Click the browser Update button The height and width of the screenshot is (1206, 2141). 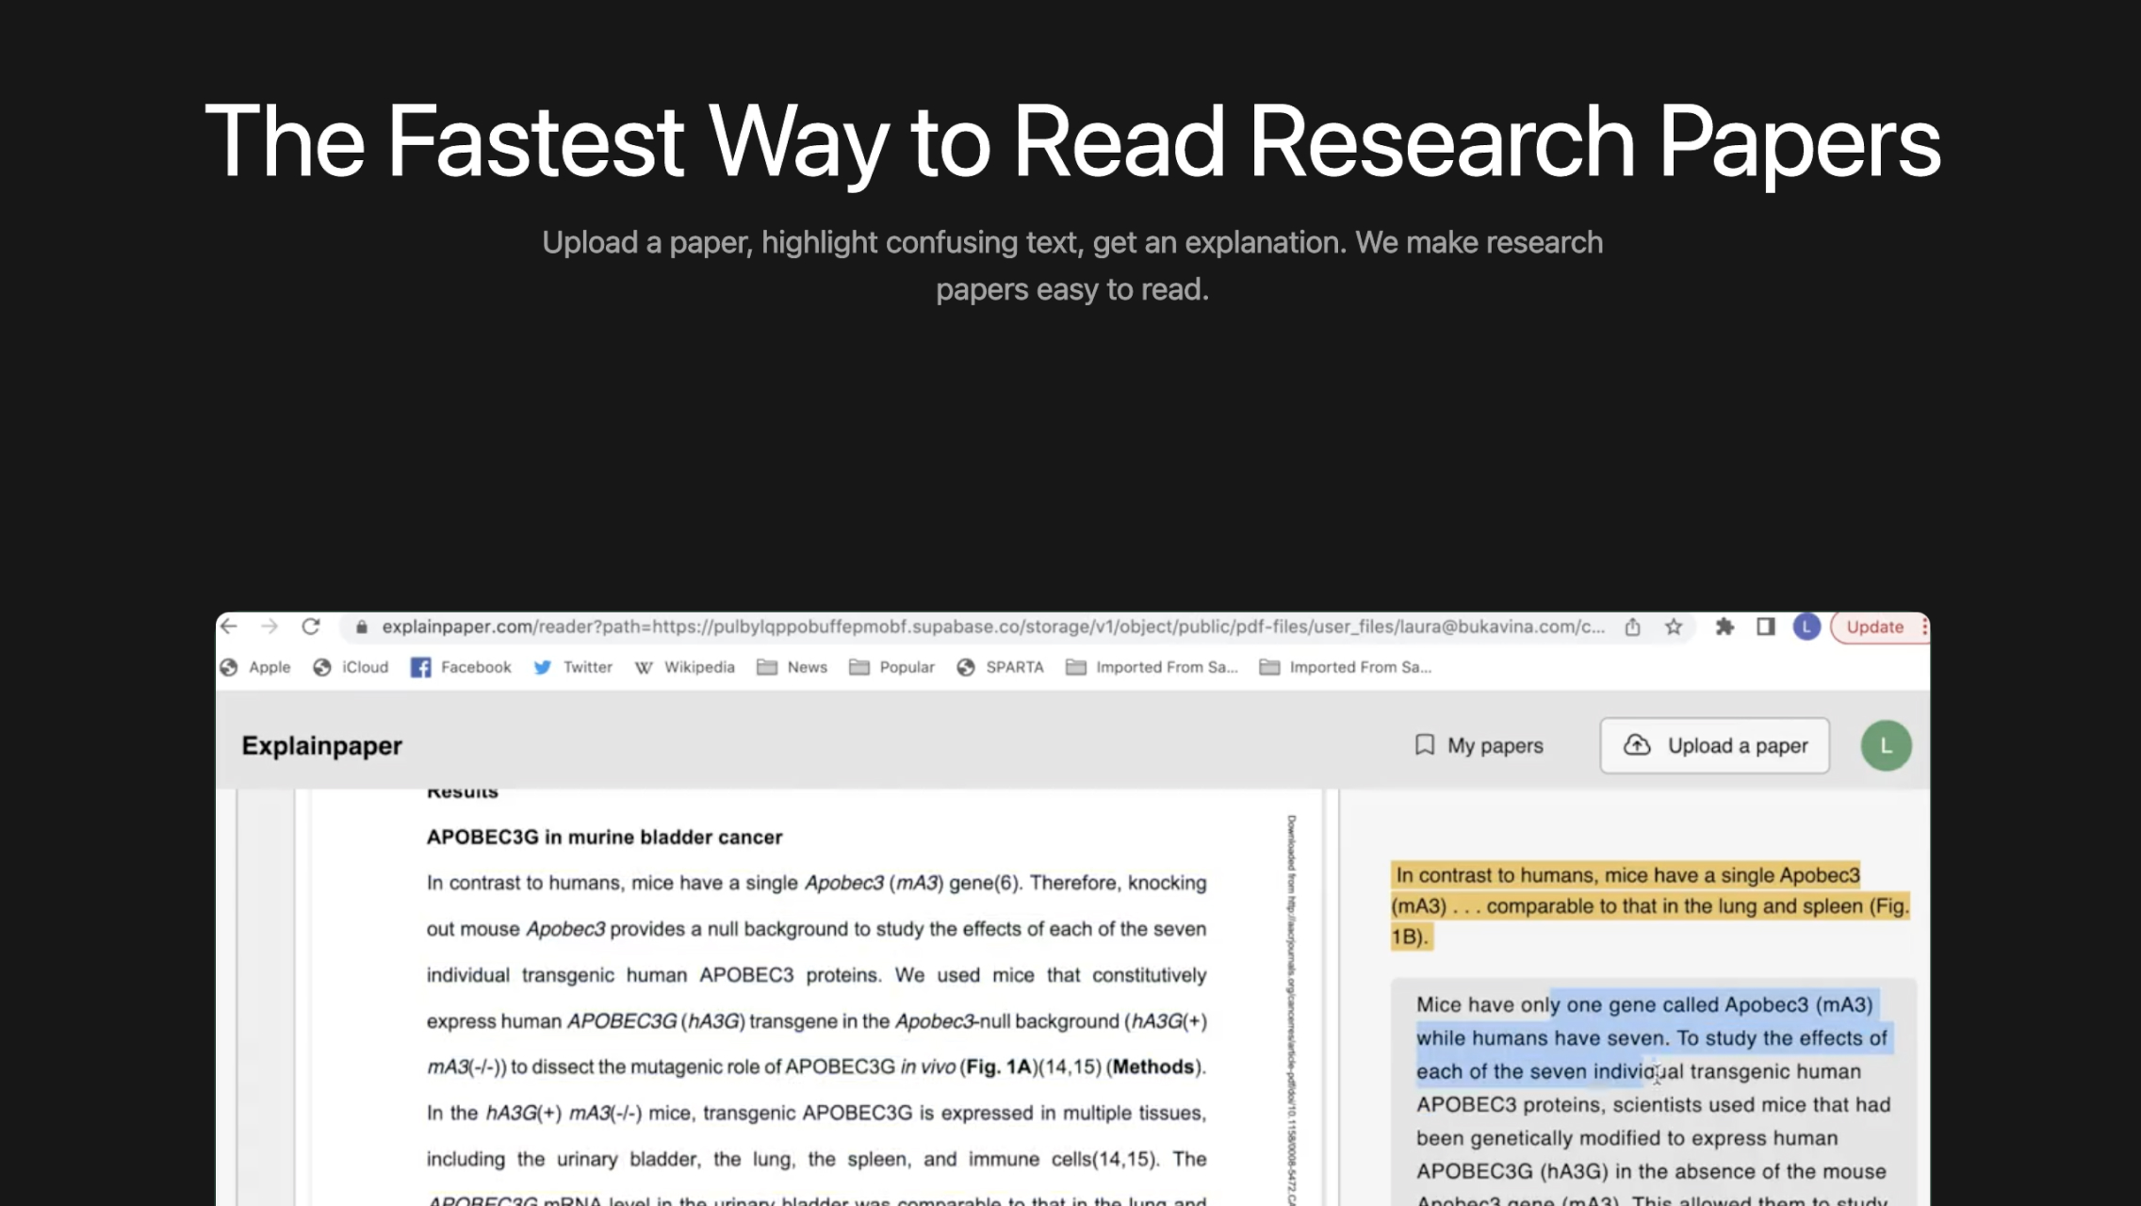1875,627
